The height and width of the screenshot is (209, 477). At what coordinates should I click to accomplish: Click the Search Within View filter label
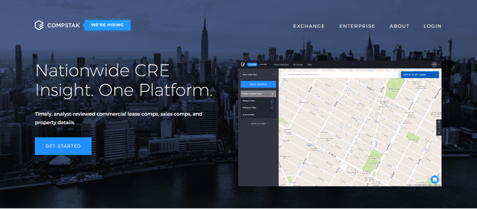click(x=252, y=94)
